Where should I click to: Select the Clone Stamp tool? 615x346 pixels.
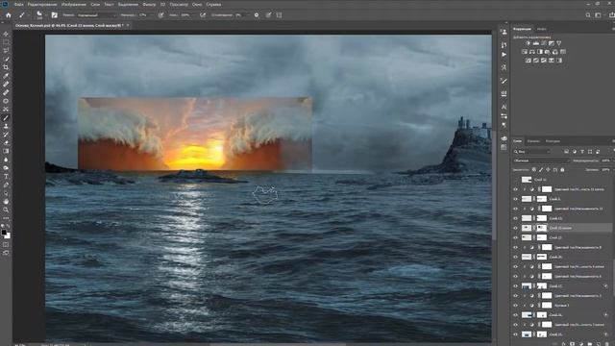tap(6, 126)
